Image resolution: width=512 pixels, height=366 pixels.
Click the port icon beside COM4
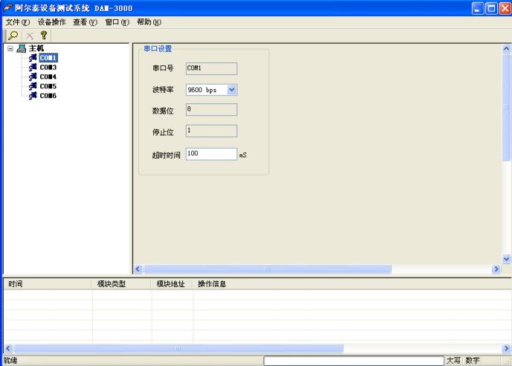33,77
